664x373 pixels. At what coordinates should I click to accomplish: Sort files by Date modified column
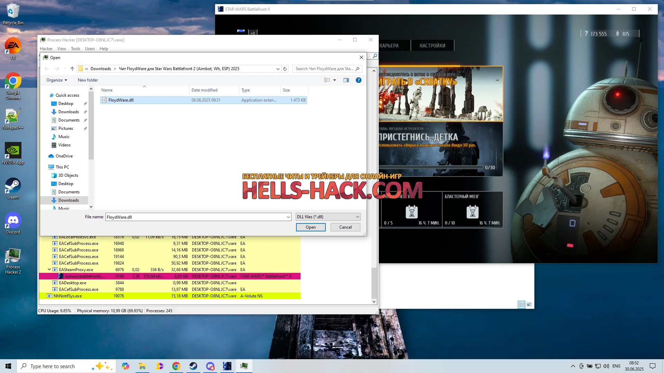coord(214,90)
